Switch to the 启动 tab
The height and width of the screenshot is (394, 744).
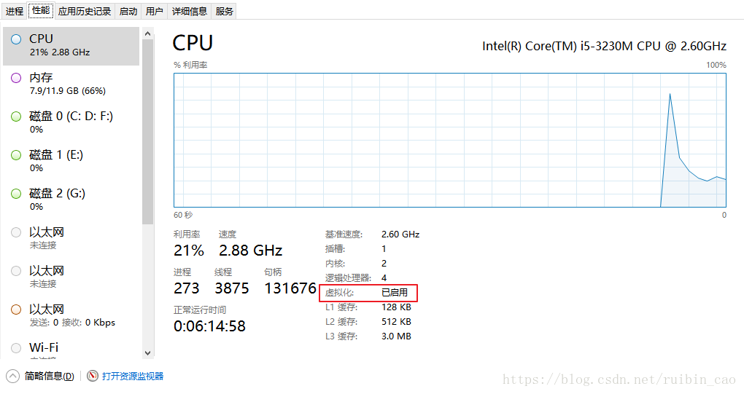128,11
